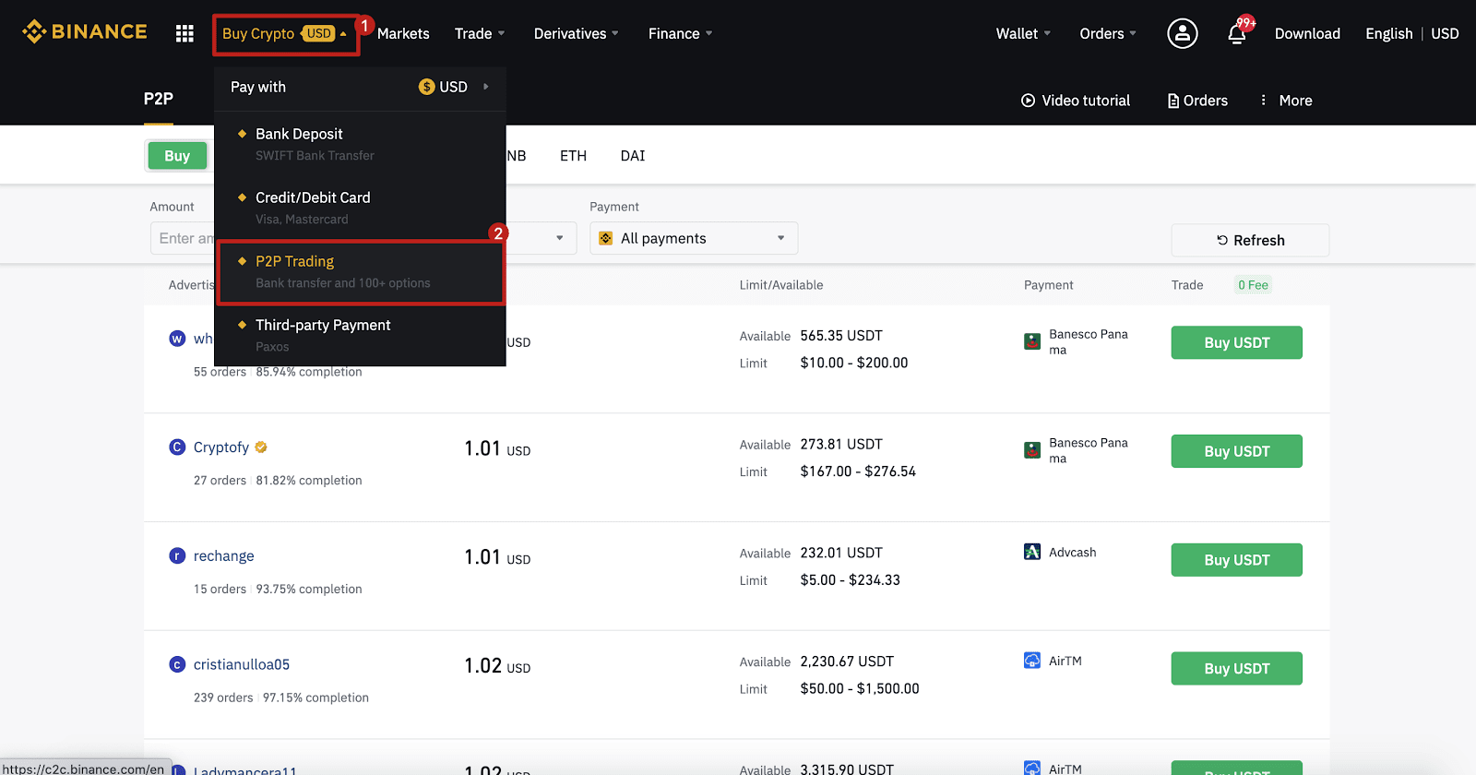Open the rechange advertiser profile
Screen dimensions: 1476x775
(x=223, y=556)
